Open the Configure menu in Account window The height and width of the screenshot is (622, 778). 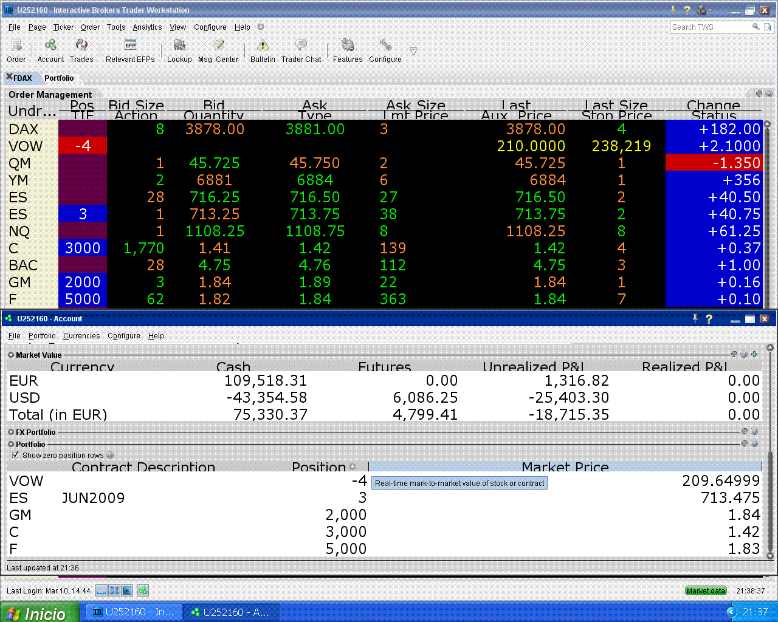[124, 336]
